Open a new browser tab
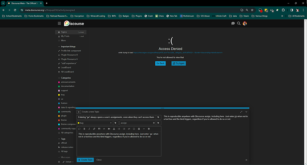307x165 pixels. click(47, 3)
